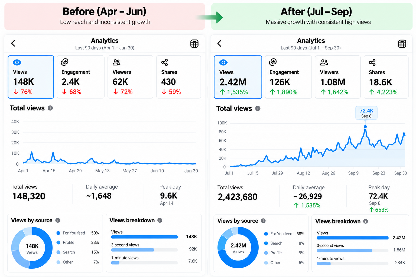Image resolution: width=416 pixels, height=277 pixels.
Task: Click the 2.42M Views donut chart
Action: (238, 248)
